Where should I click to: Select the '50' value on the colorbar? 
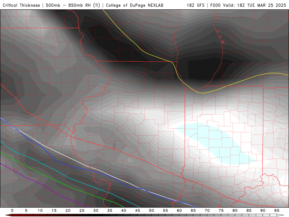(151, 210)
